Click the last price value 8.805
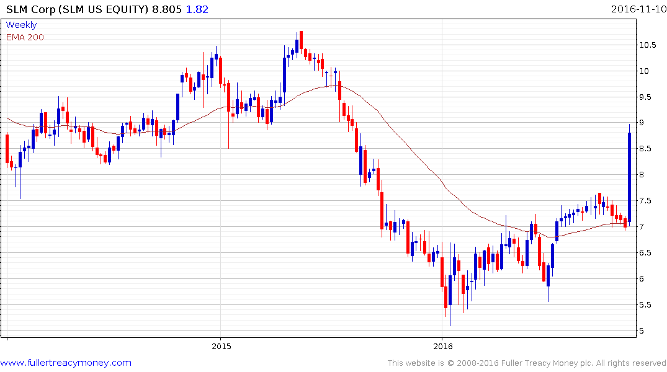This screenshot has width=667, height=372. 167,9
